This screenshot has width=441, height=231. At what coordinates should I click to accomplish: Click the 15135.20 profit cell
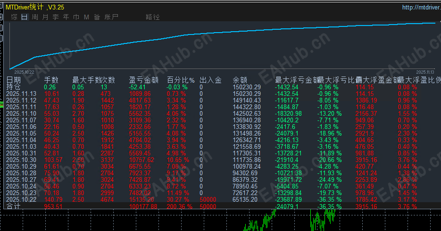click(x=141, y=199)
